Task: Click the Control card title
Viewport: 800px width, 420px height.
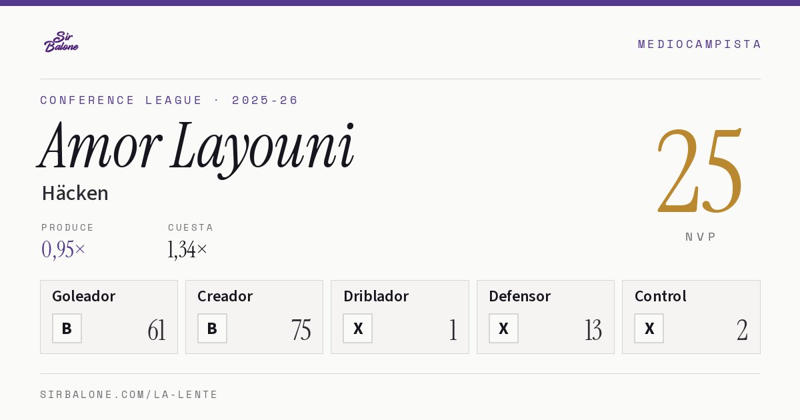Action: click(660, 296)
